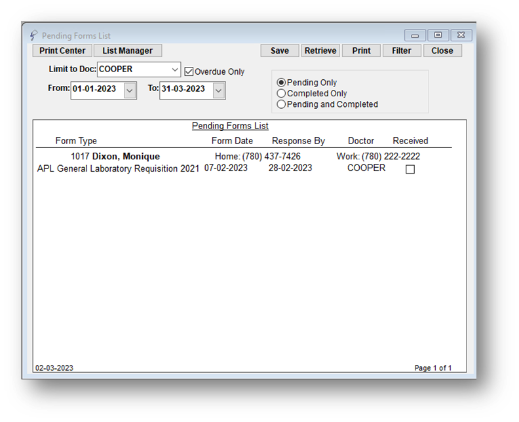Viewport: 519px width, 422px height.
Task: Click patient name Dixon, Monique
Action: tap(126, 156)
